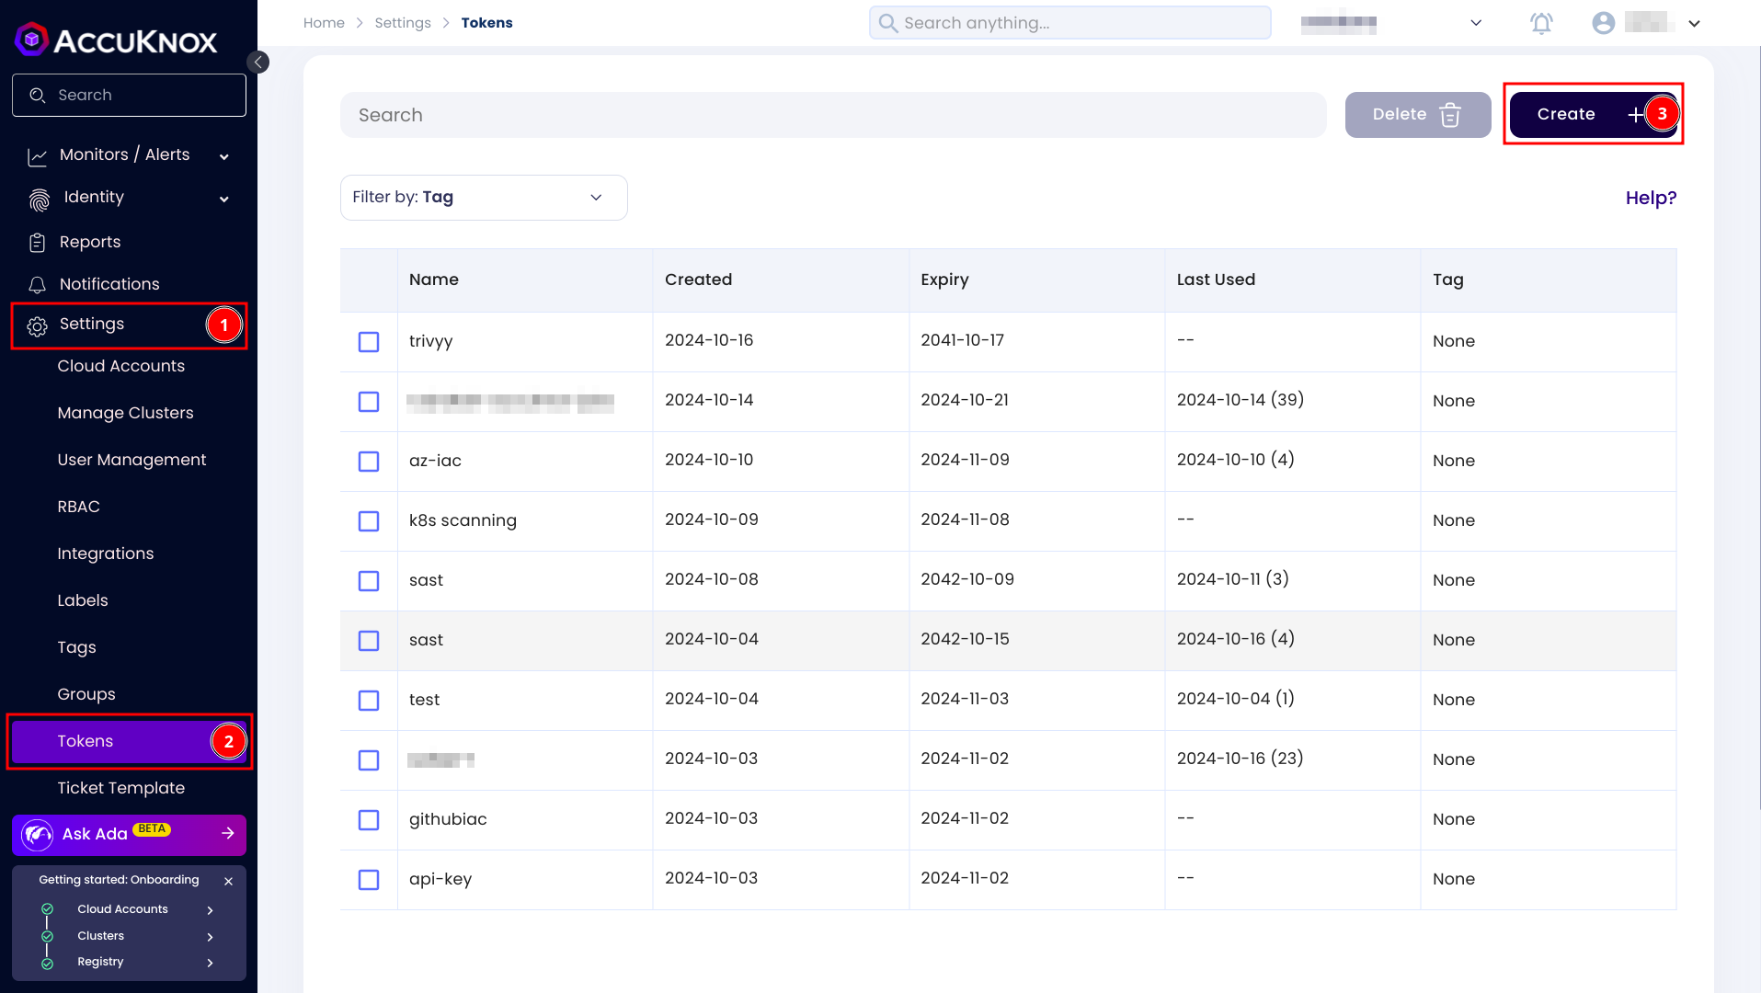This screenshot has height=993, width=1761.
Task: Click the Create token button
Action: (1593, 115)
